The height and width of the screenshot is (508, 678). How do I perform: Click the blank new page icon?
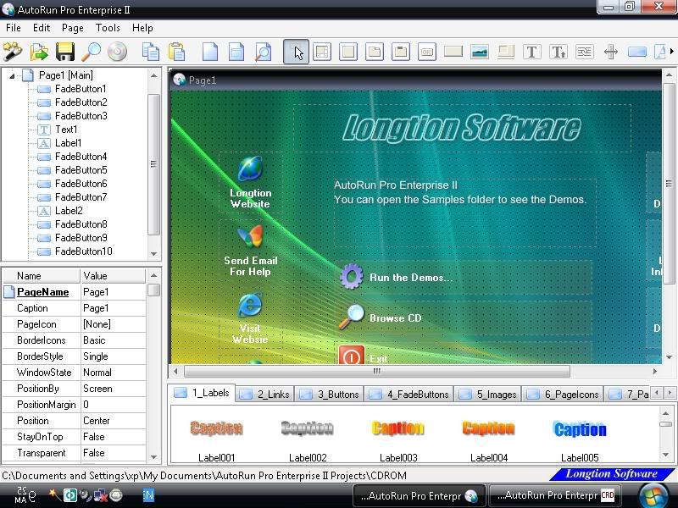pyautogui.click(x=210, y=52)
